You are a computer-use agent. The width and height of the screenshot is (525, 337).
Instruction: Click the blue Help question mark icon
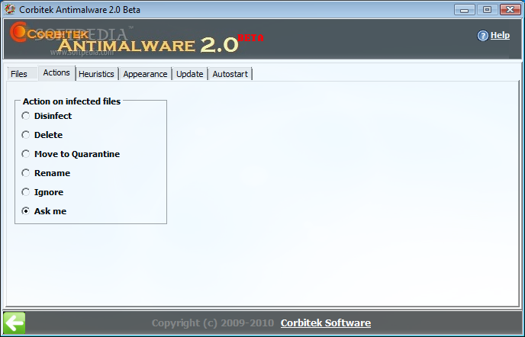point(482,36)
